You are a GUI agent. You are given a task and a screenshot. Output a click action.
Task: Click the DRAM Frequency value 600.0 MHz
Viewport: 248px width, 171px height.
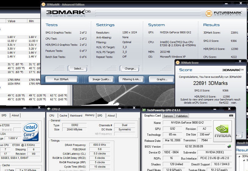click(100, 145)
